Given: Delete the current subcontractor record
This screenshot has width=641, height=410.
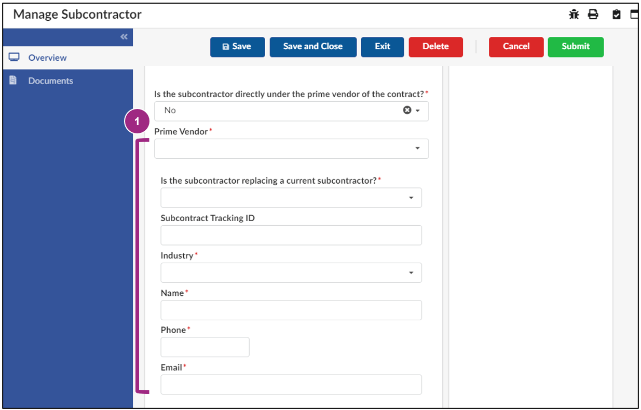Looking at the screenshot, I should 435,47.
